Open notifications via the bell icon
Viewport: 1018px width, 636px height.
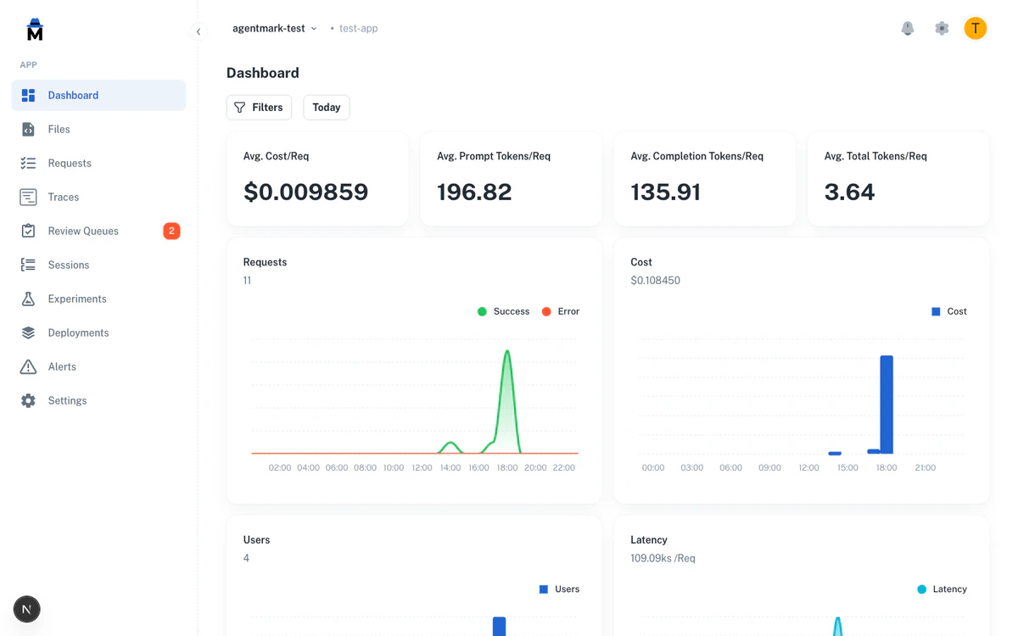click(908, 28)
